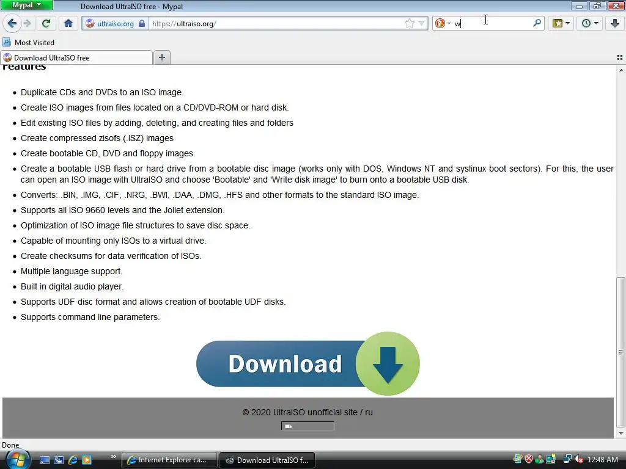626x469 pixels.
Task: Follow the 'ru' language link in the footer
Action: pos(369,412)
